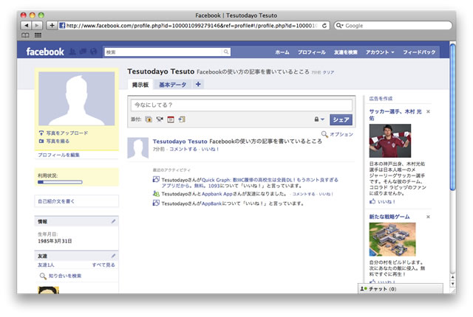The width and height of the screenshot is (473, 317).
Task: Click 知り合いを検索 link
Action: [65, 276]
